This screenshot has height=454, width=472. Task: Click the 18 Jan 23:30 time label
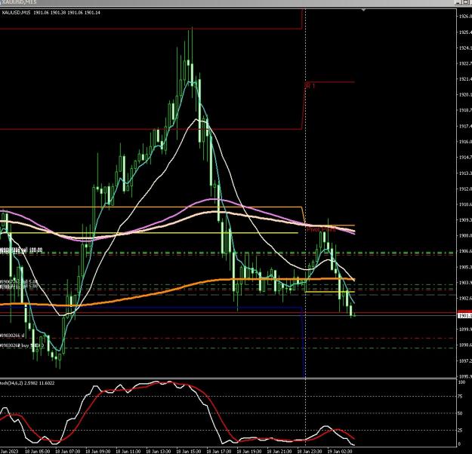[x=310, y=451]
